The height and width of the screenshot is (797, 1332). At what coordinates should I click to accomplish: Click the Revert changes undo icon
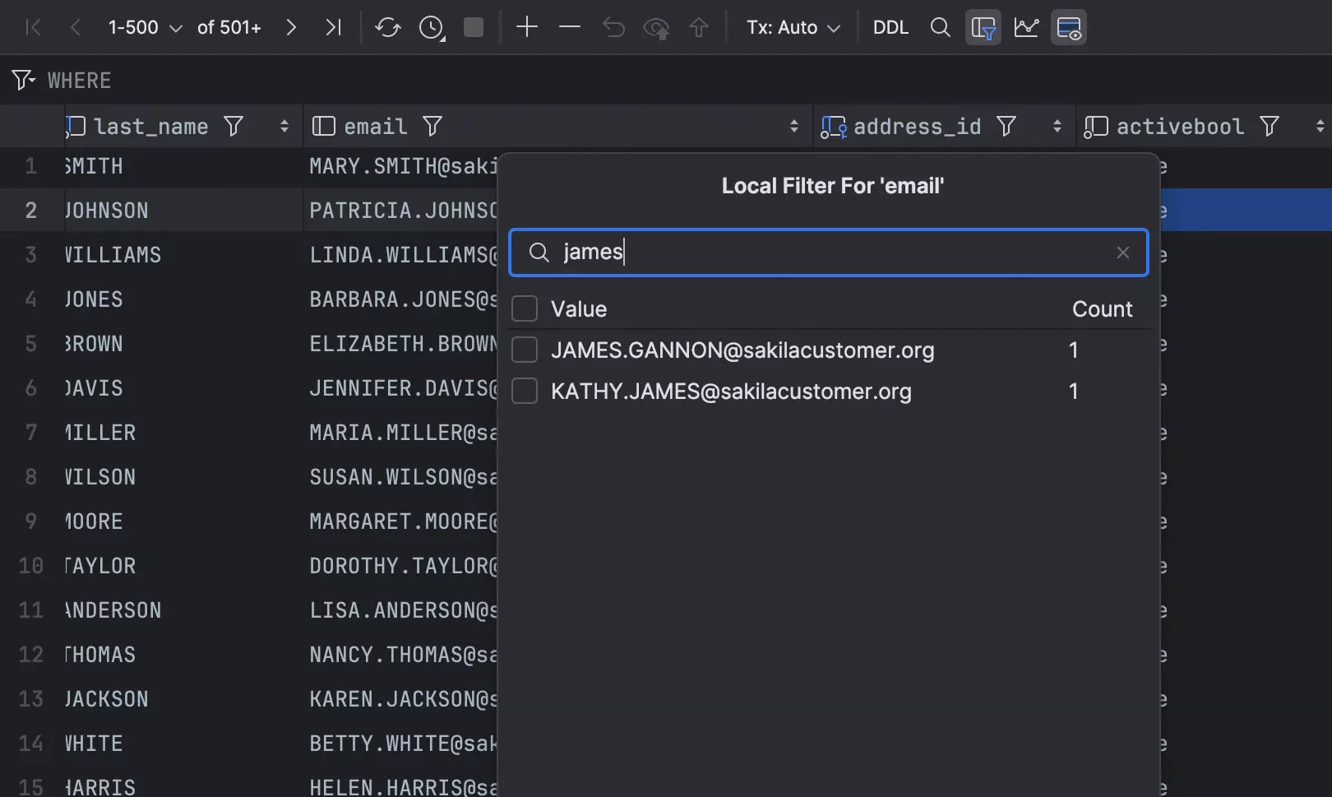pos(613,28)
